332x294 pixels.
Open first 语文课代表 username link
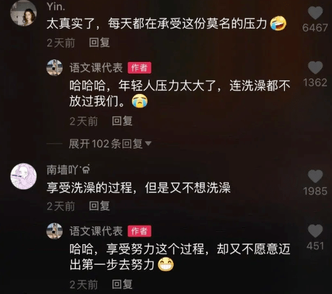click(96, 68)
